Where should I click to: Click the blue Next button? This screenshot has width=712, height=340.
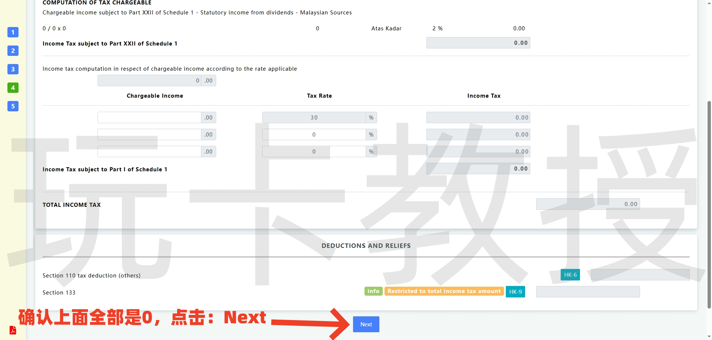[366, 324]
